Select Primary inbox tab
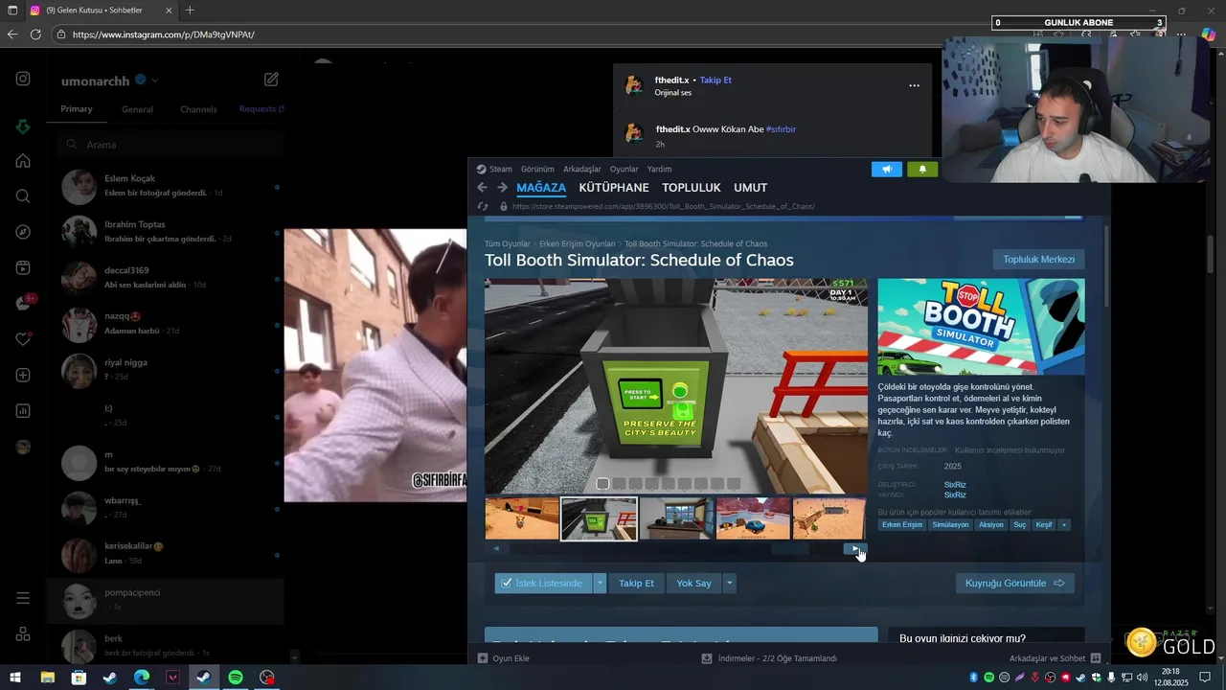 click(x=77, y=109)
